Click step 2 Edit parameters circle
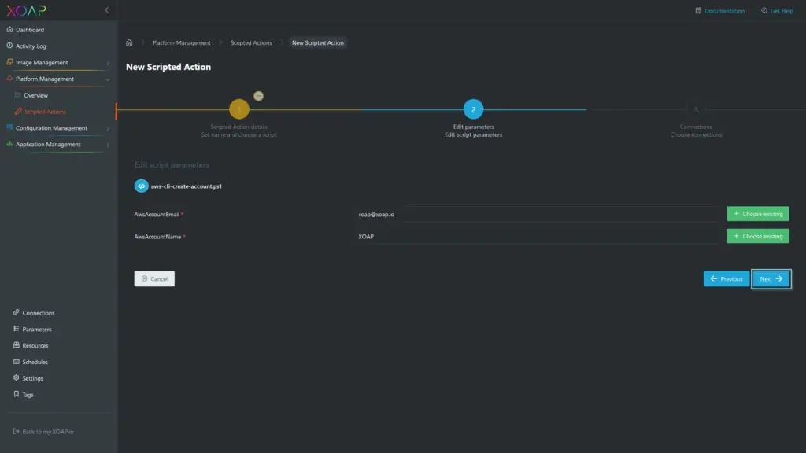This screenshot has width=806, height=453. coord(473,109)
